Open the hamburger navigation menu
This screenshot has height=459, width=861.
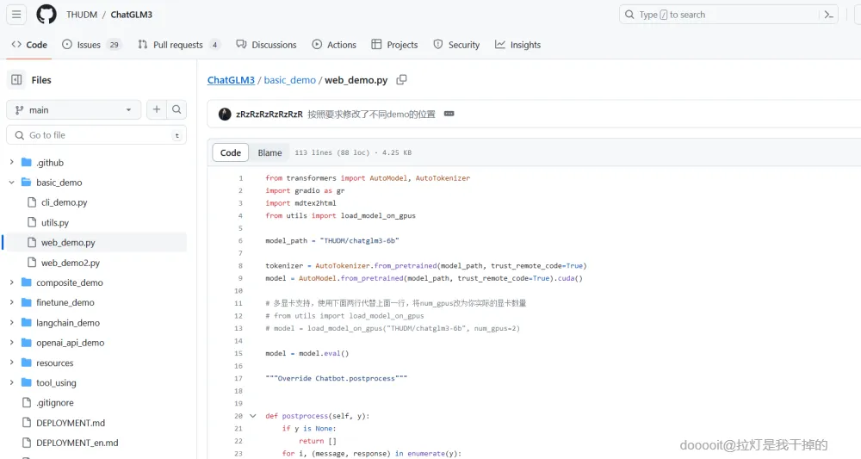pyautogui.click(x=17, y=15)
